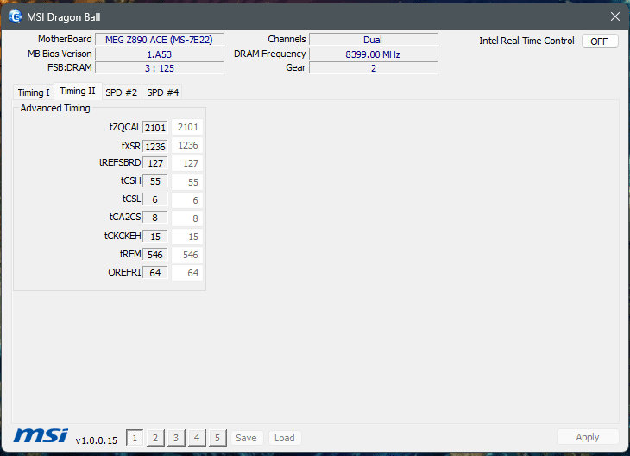This screenshot has width=630, height=456.
Task: Close the MSI Dragon Ball window
Action: pos(615,16)
